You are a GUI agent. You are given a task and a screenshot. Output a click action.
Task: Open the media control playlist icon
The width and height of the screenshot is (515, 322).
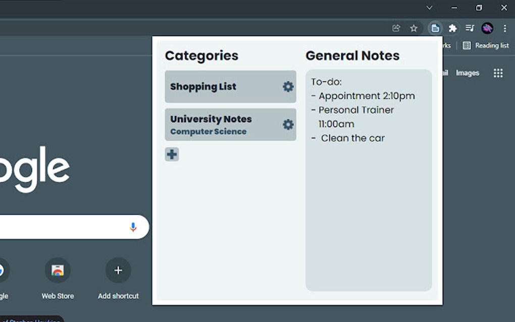[470, 28]
